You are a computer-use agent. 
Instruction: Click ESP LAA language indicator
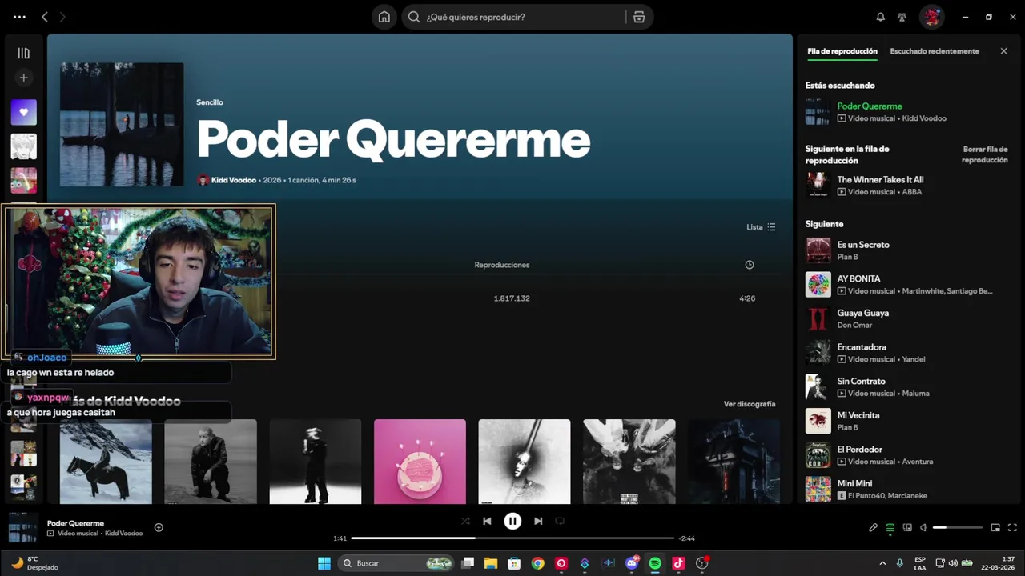[920, 563]
